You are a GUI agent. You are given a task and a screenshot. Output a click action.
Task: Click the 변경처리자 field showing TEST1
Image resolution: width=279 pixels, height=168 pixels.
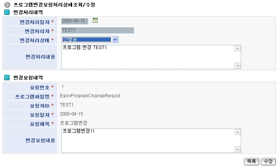(x=97, y=30)
